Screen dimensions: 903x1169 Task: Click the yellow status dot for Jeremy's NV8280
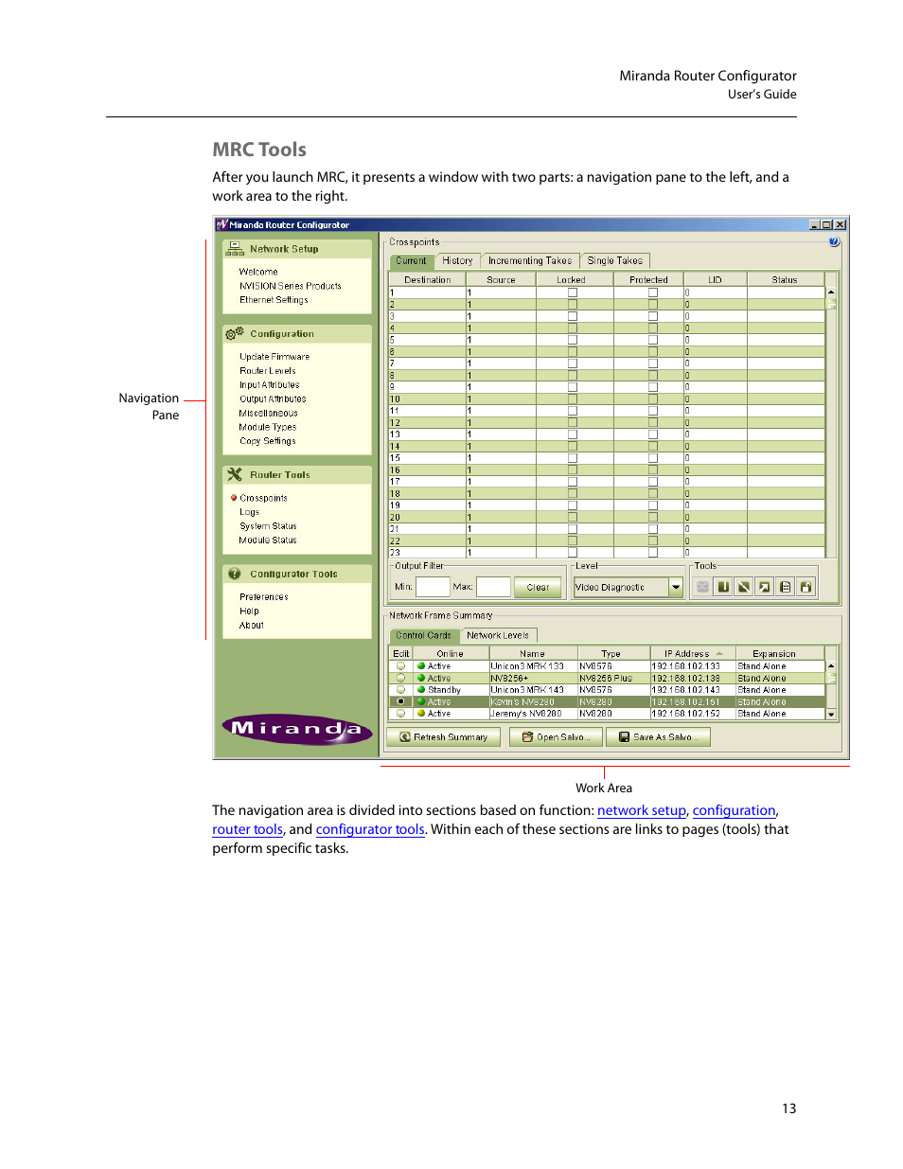(421, 714)
